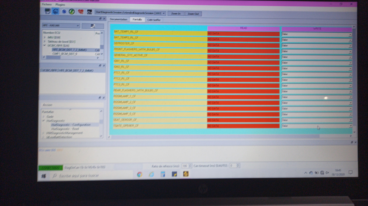This screenshot has width=368, height=206.
Task: Click the red heart toolbar icon
Action: click(x=81, y=12)
